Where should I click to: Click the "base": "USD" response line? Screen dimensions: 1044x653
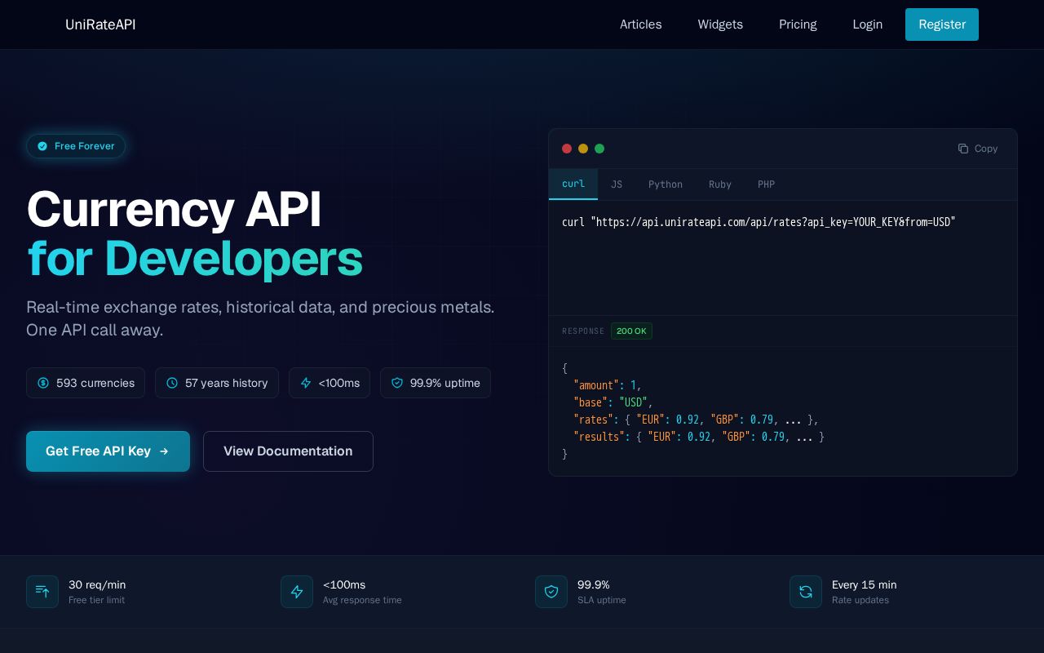tap(613, 402)
